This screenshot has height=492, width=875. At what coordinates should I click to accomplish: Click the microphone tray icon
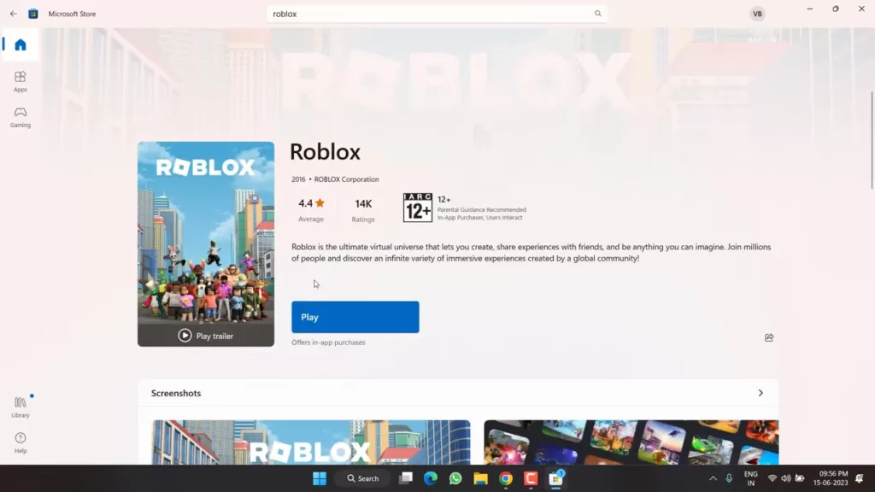(729, 478)
